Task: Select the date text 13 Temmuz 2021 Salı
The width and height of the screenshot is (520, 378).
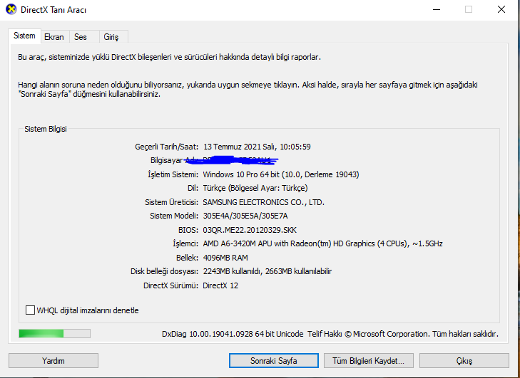Action: pos(240,147)
